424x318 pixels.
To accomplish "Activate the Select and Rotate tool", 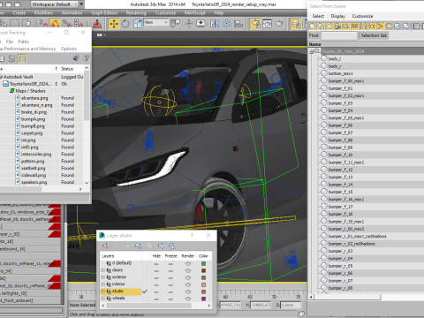I will point(125,24).
